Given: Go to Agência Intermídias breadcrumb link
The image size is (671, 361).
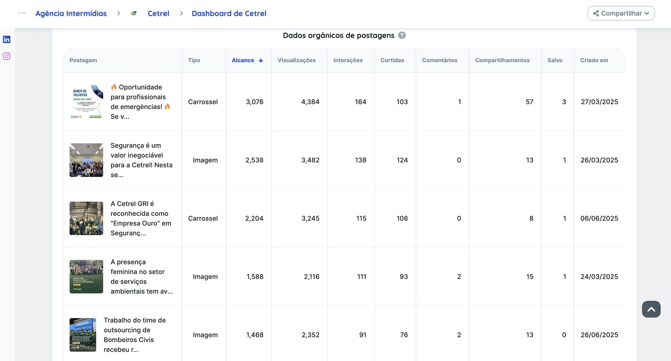Looking at the screenshot, I should (71, 13).
